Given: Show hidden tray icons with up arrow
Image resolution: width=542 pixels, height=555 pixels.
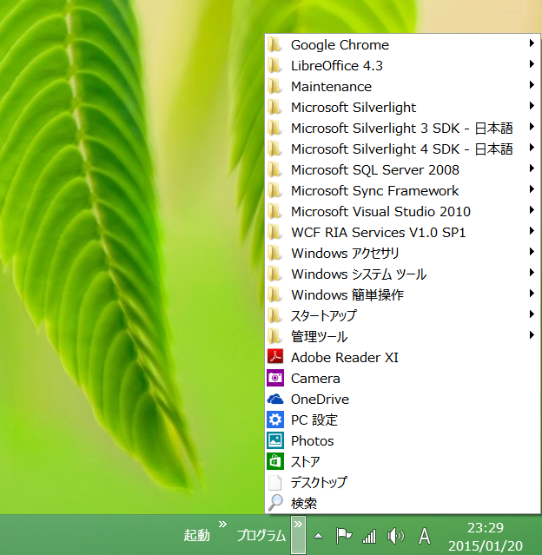Looking at the screenshot, I should [318, 536].
